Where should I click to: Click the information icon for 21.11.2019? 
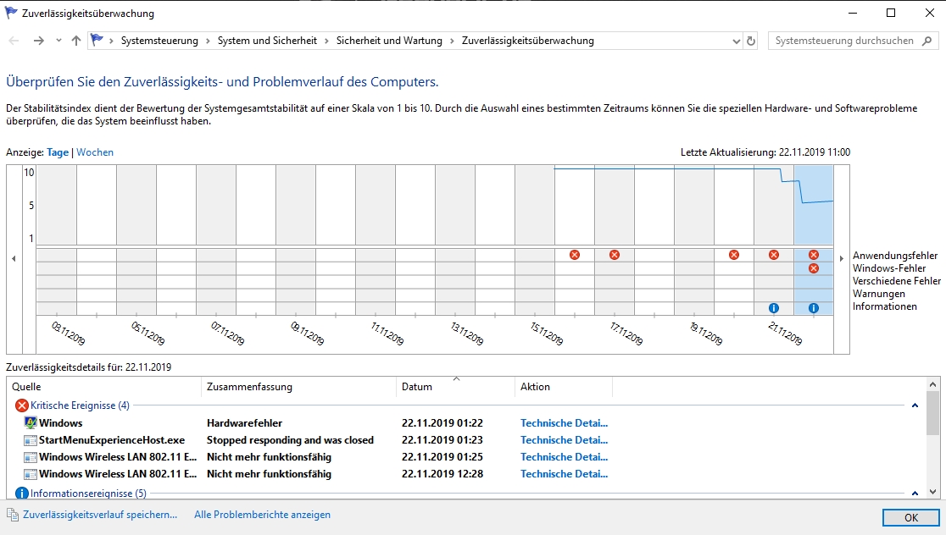pyautogui.click(x=773, y=308)
